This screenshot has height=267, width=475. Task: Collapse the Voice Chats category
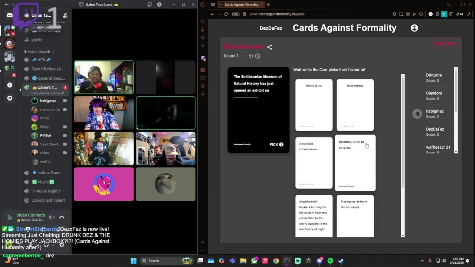[x=39, y=52]
